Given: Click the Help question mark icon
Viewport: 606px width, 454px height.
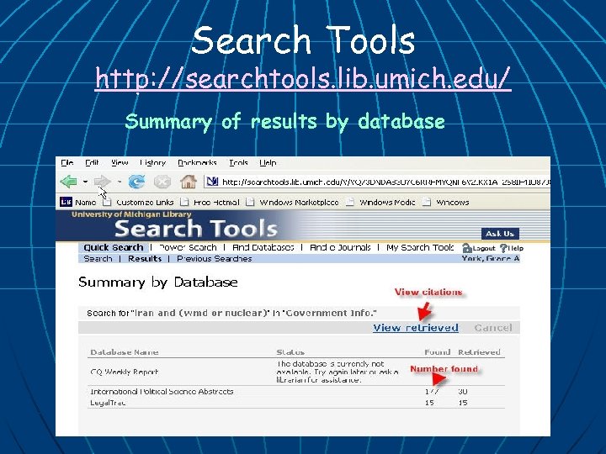Looking at the screenshot, I should click(x=503, y=248).
